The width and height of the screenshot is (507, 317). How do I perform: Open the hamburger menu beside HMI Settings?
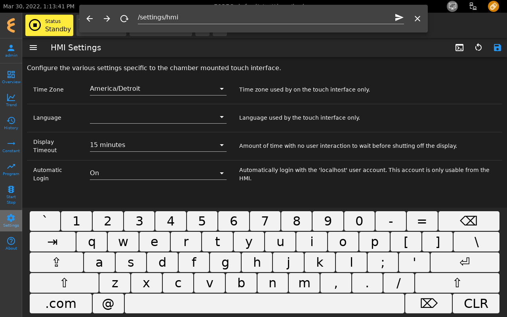[33, 48]
